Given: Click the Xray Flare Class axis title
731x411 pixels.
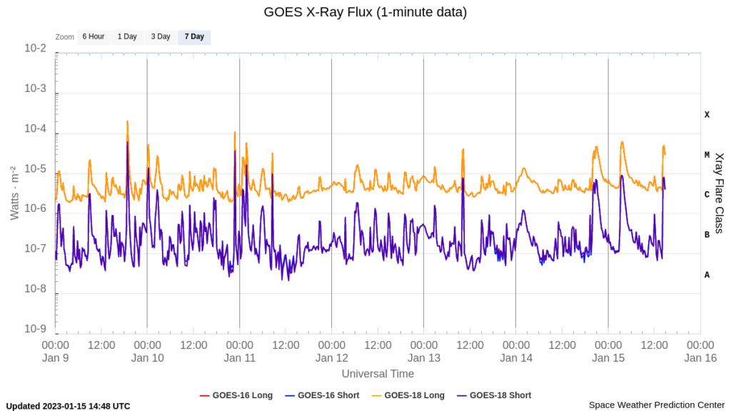Looking at the screenshot, I should [x=719, y=193].
